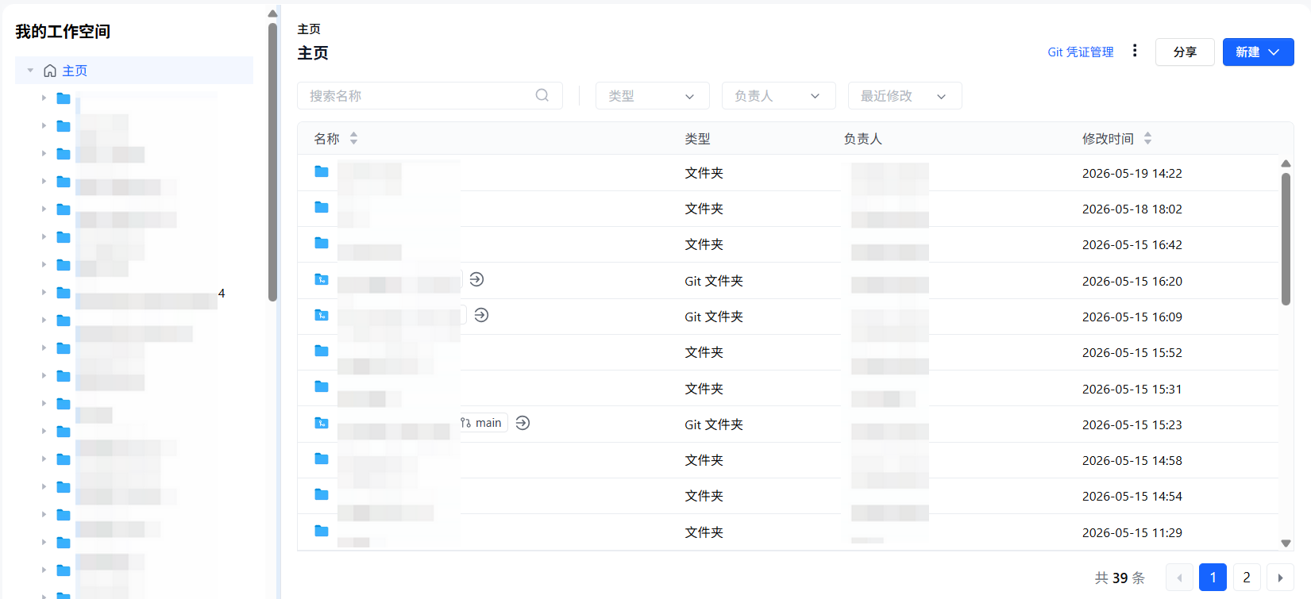Click the 类型 column header
Screen dimensions: 1311x599
[697, 139]
